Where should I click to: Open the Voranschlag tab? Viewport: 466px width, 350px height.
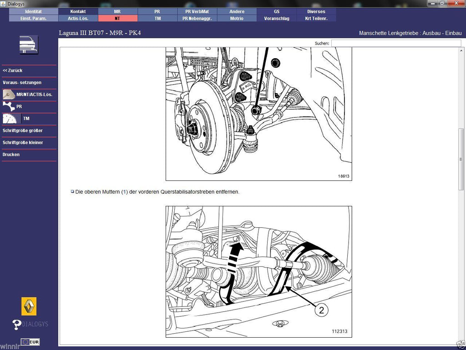tap(277, 18)
